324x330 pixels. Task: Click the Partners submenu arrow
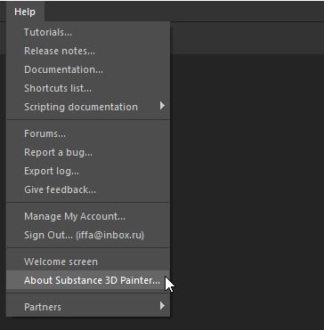click(x=162, y=306)
